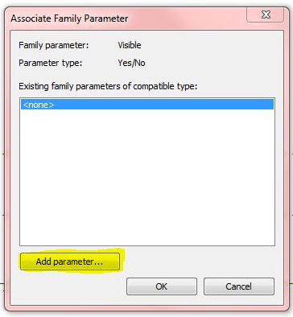Click "Existing family parameters of compatible type" label

(x=108, y=86)
